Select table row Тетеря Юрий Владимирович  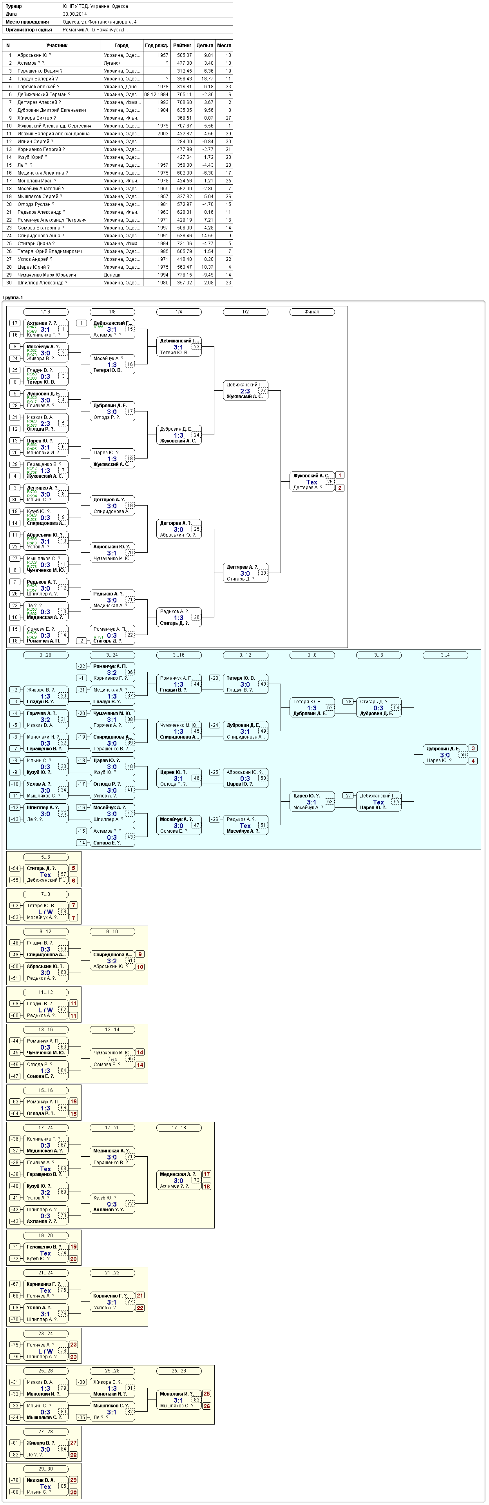click(117, 251)
